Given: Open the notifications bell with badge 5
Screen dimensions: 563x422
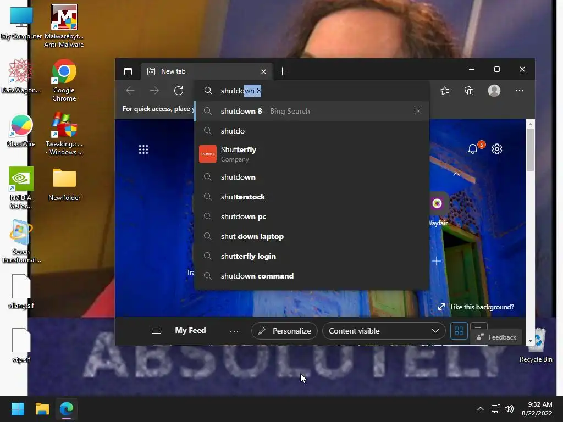Looking at the screenshot, I should [x=473, y=148].
